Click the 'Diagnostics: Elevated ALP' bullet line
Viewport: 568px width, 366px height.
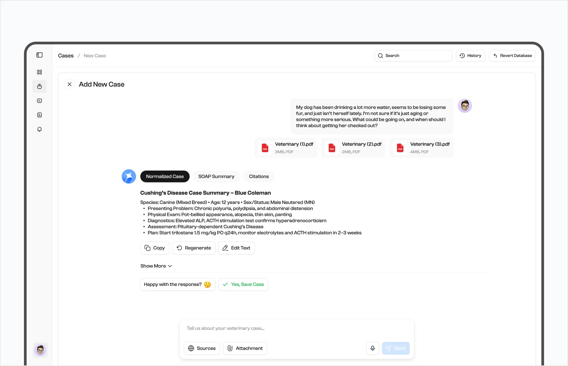[237, 221]
